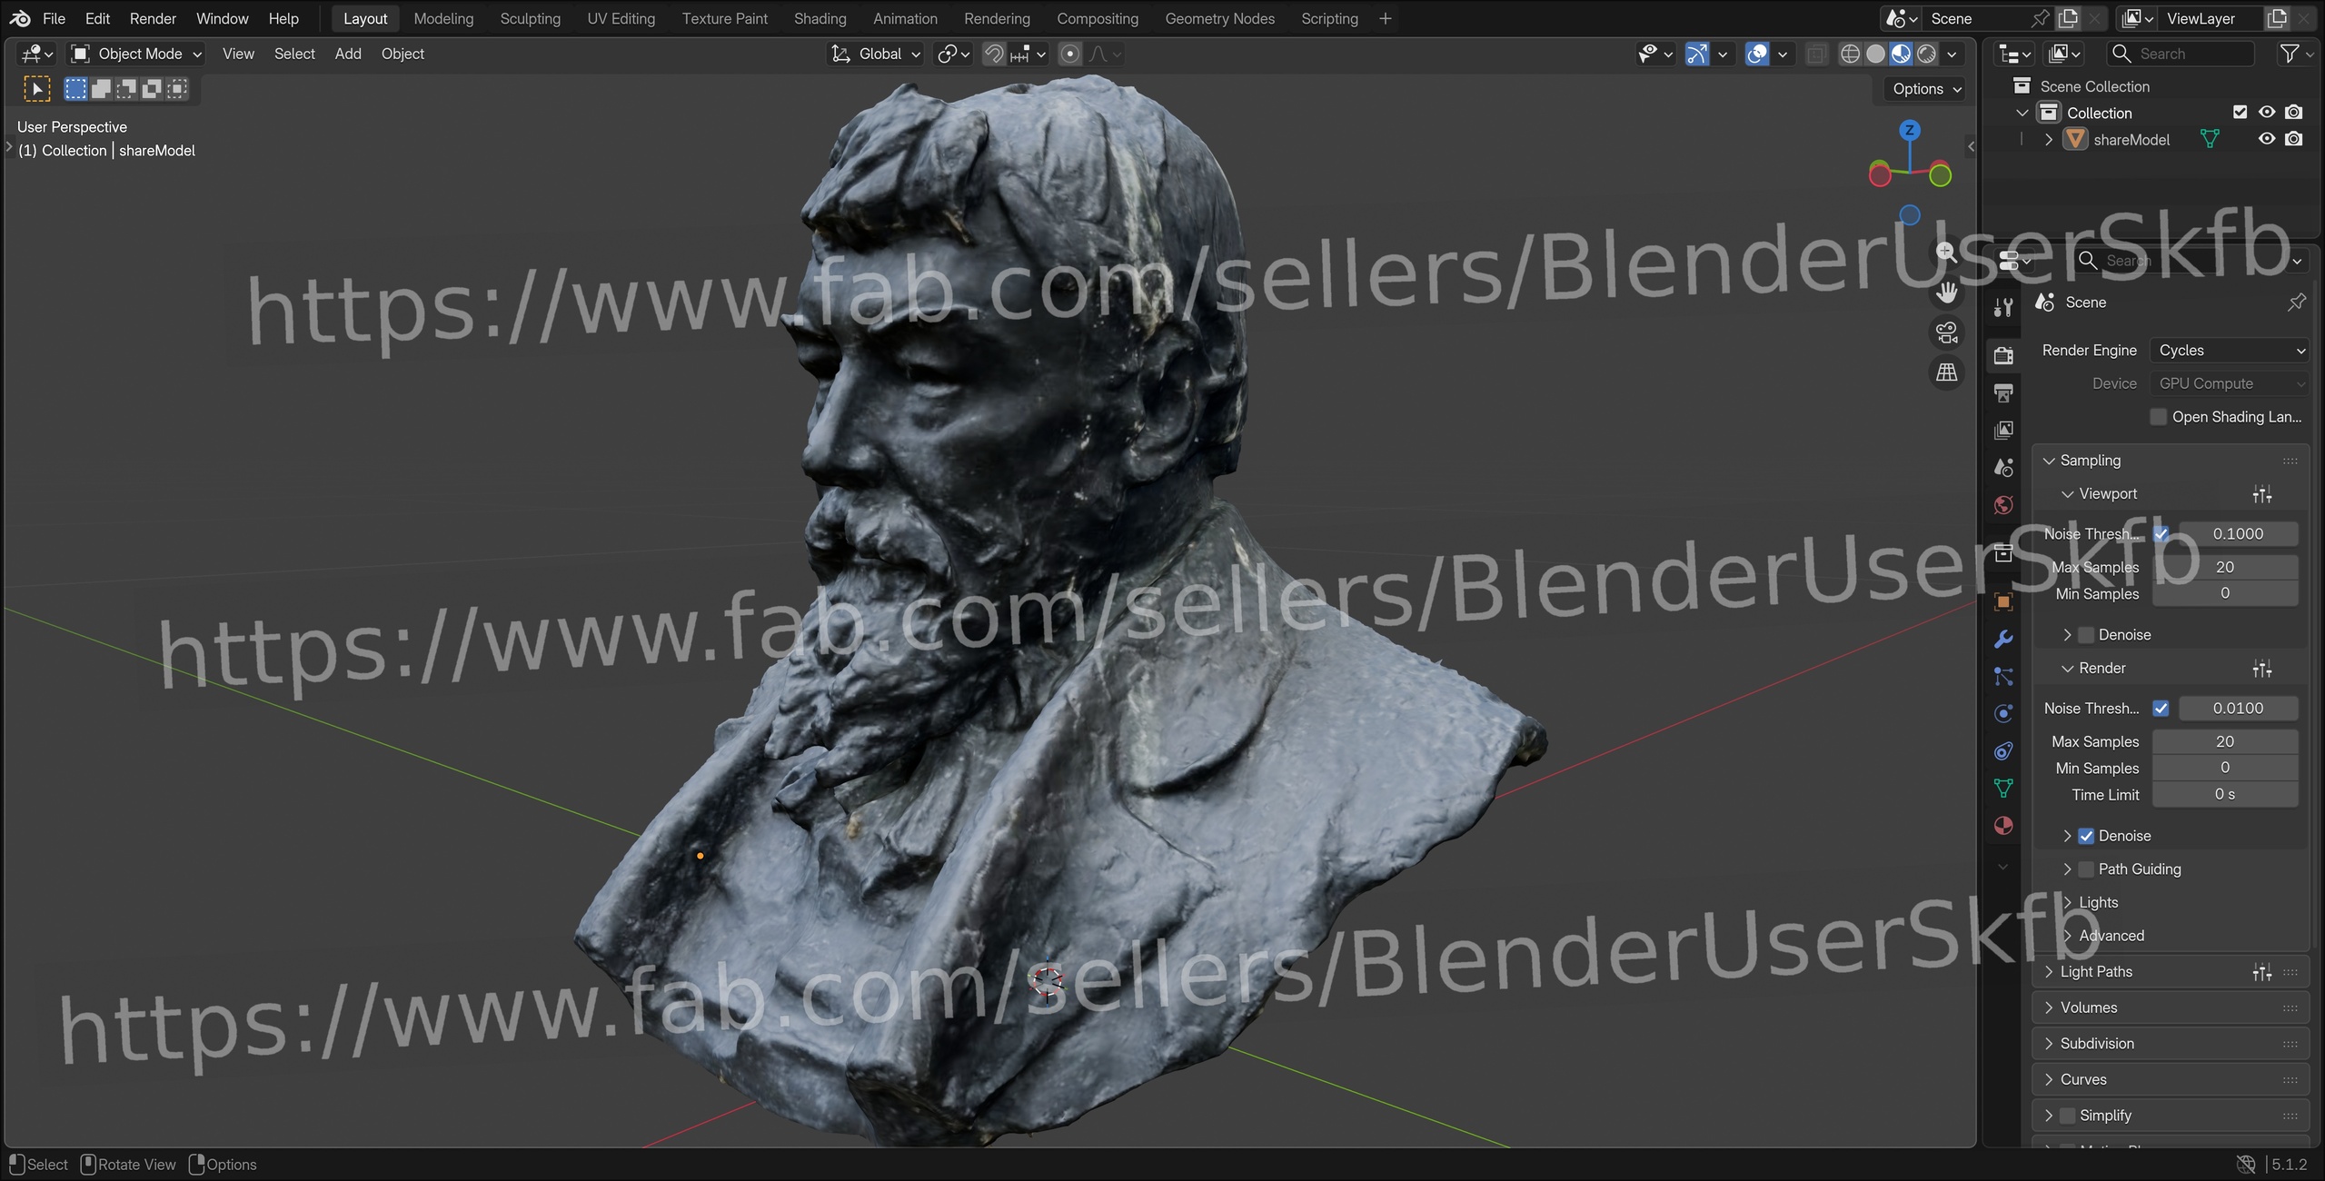The image size is (2325, 1181).
Task: Open the File menu
Action: 54,18
